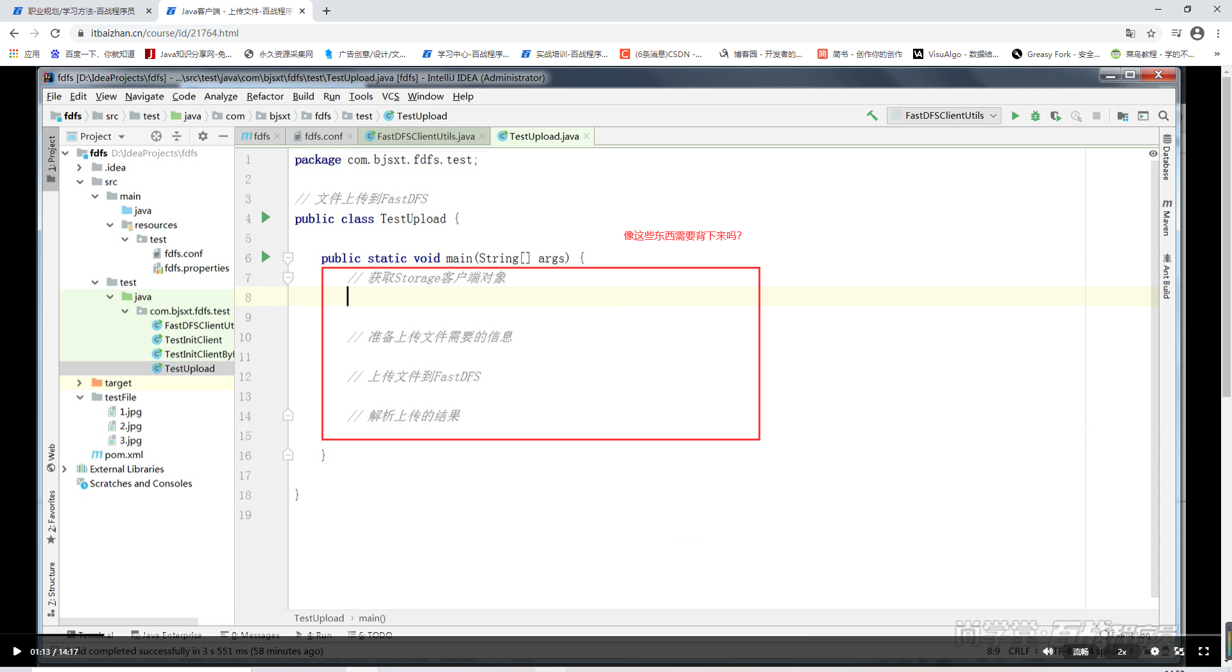Open the Favorites tool window
Image resolution: width=1232 pixels, height=672 pixels.
(x=51, y=517)
